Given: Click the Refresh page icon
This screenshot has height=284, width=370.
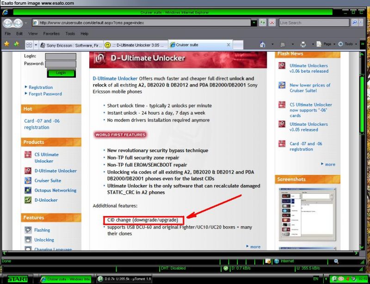Looking at the screenshot, I should coord(262,23).
